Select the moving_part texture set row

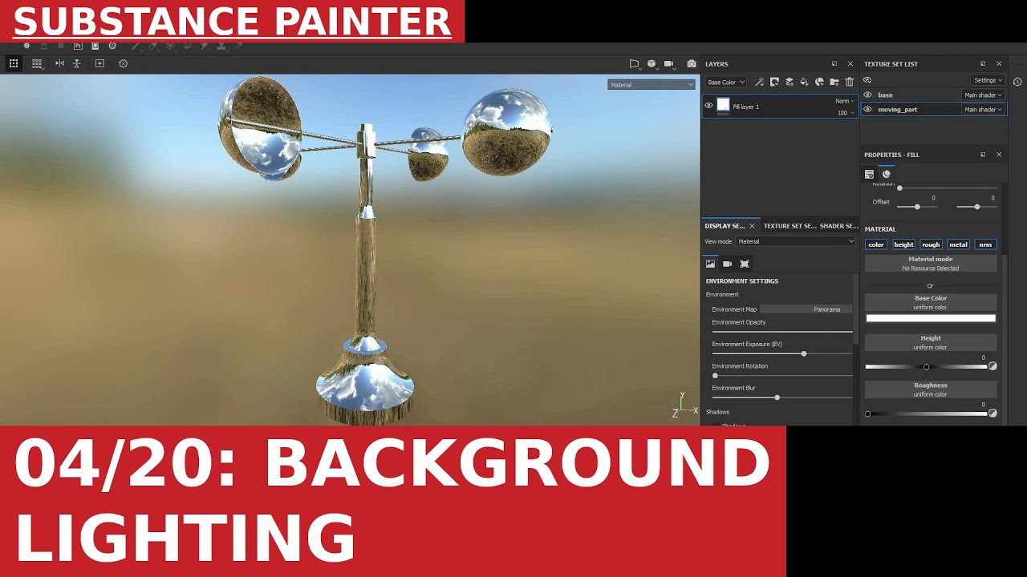pos(934,109)
